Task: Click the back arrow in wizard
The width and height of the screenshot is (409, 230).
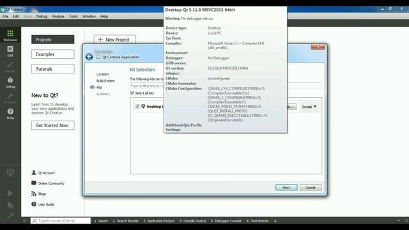Action: (x=89, y=57)
